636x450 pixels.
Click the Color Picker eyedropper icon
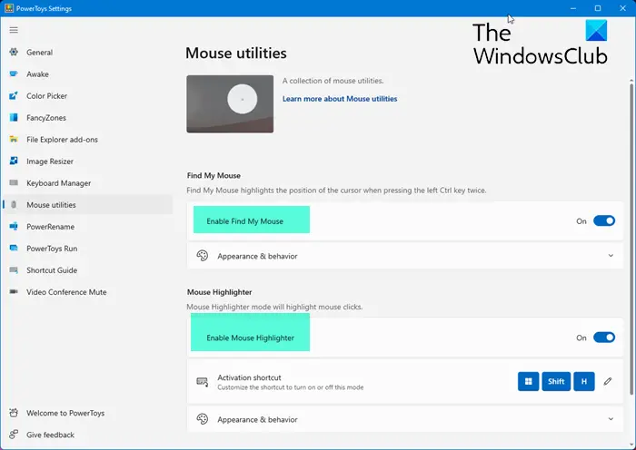click(x=14, y=95)
